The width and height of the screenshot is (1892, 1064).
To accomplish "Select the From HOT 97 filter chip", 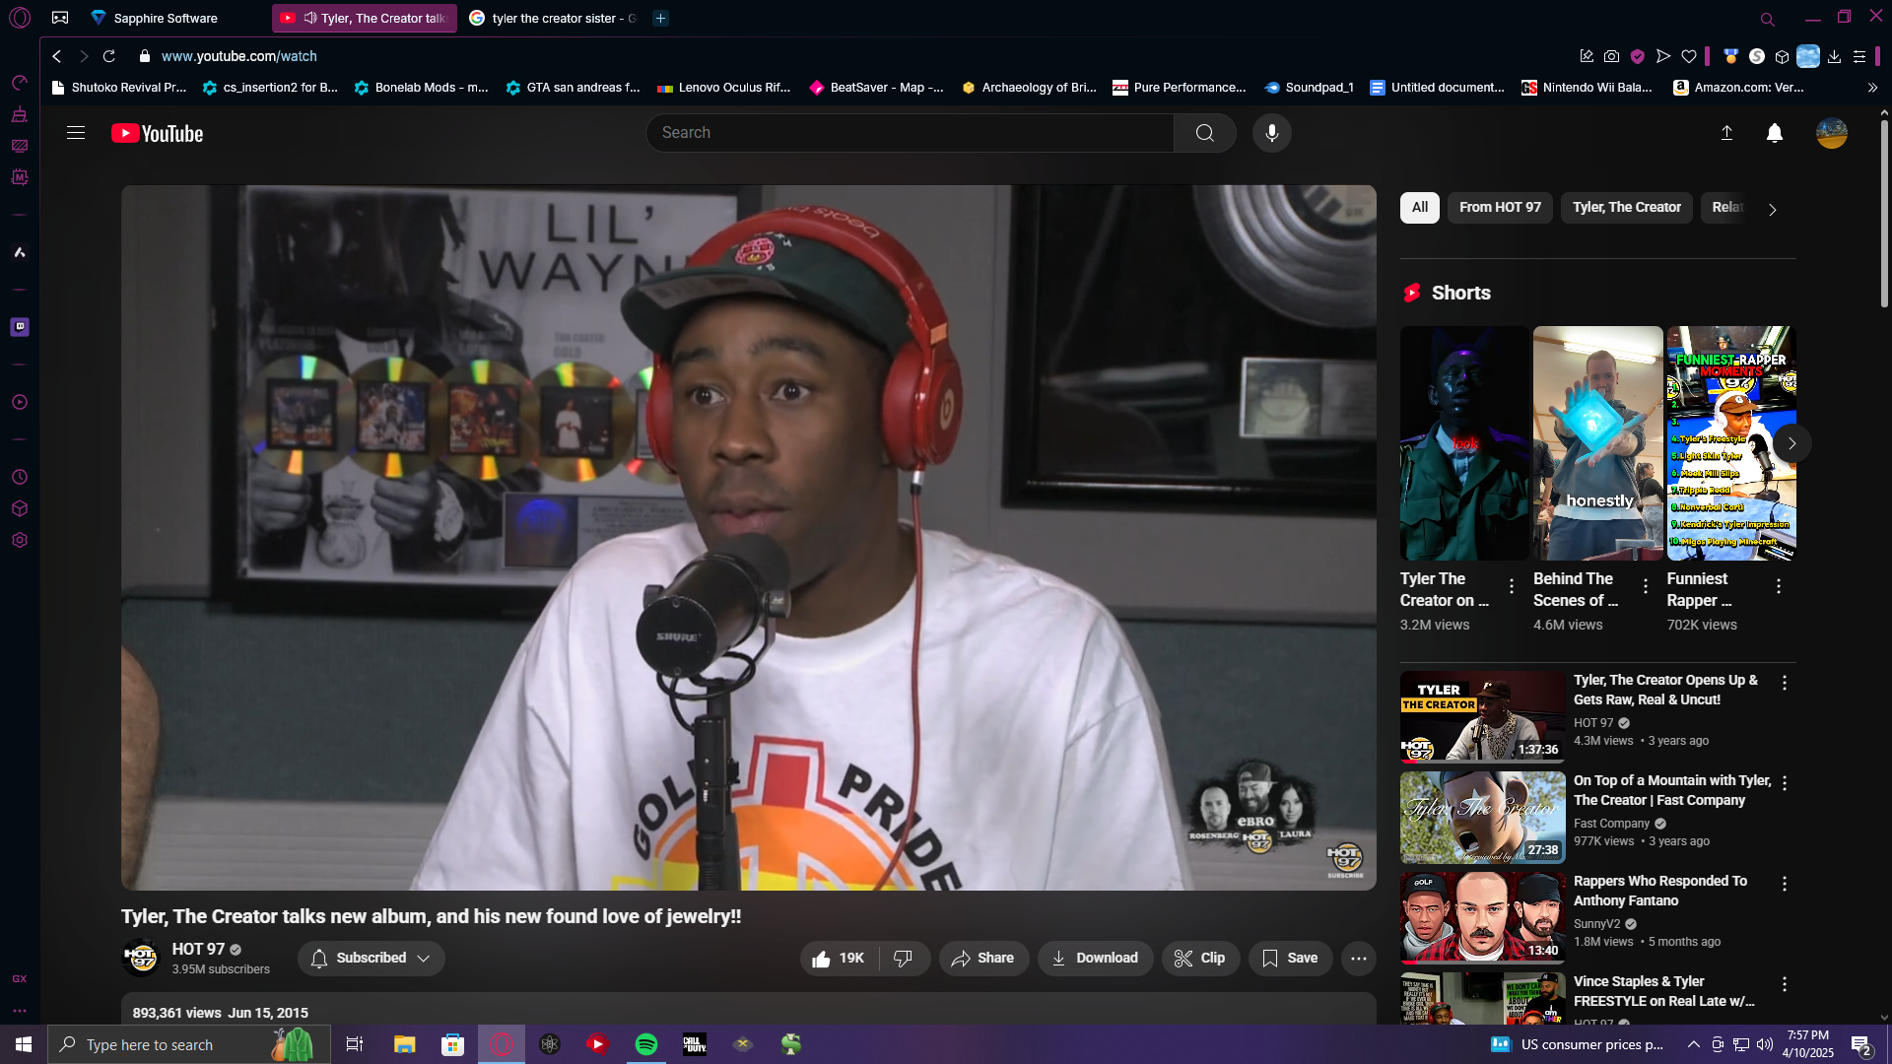I will click(x=1499, y=208).
